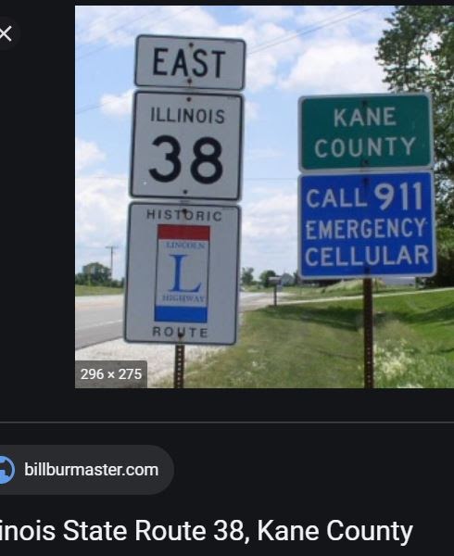Click the Historic Lincoln Highway Route sign
This screenshot has height=556, width=454.
coord(183,273)
